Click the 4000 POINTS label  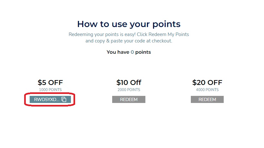[x=207, y=90]
